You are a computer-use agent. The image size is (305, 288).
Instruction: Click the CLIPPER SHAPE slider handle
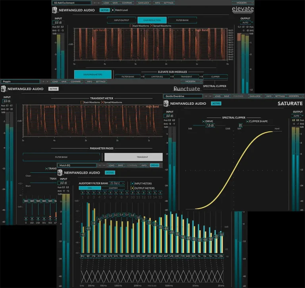(240, 125)
